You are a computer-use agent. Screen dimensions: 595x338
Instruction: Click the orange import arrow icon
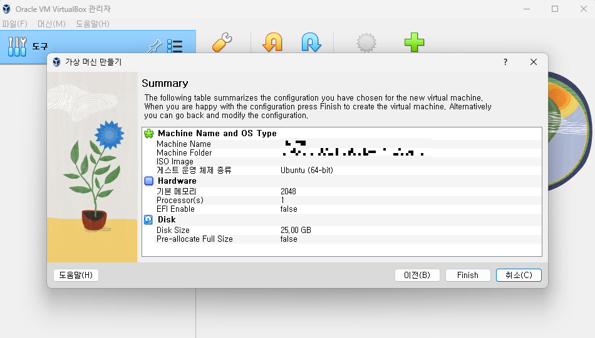272,42
